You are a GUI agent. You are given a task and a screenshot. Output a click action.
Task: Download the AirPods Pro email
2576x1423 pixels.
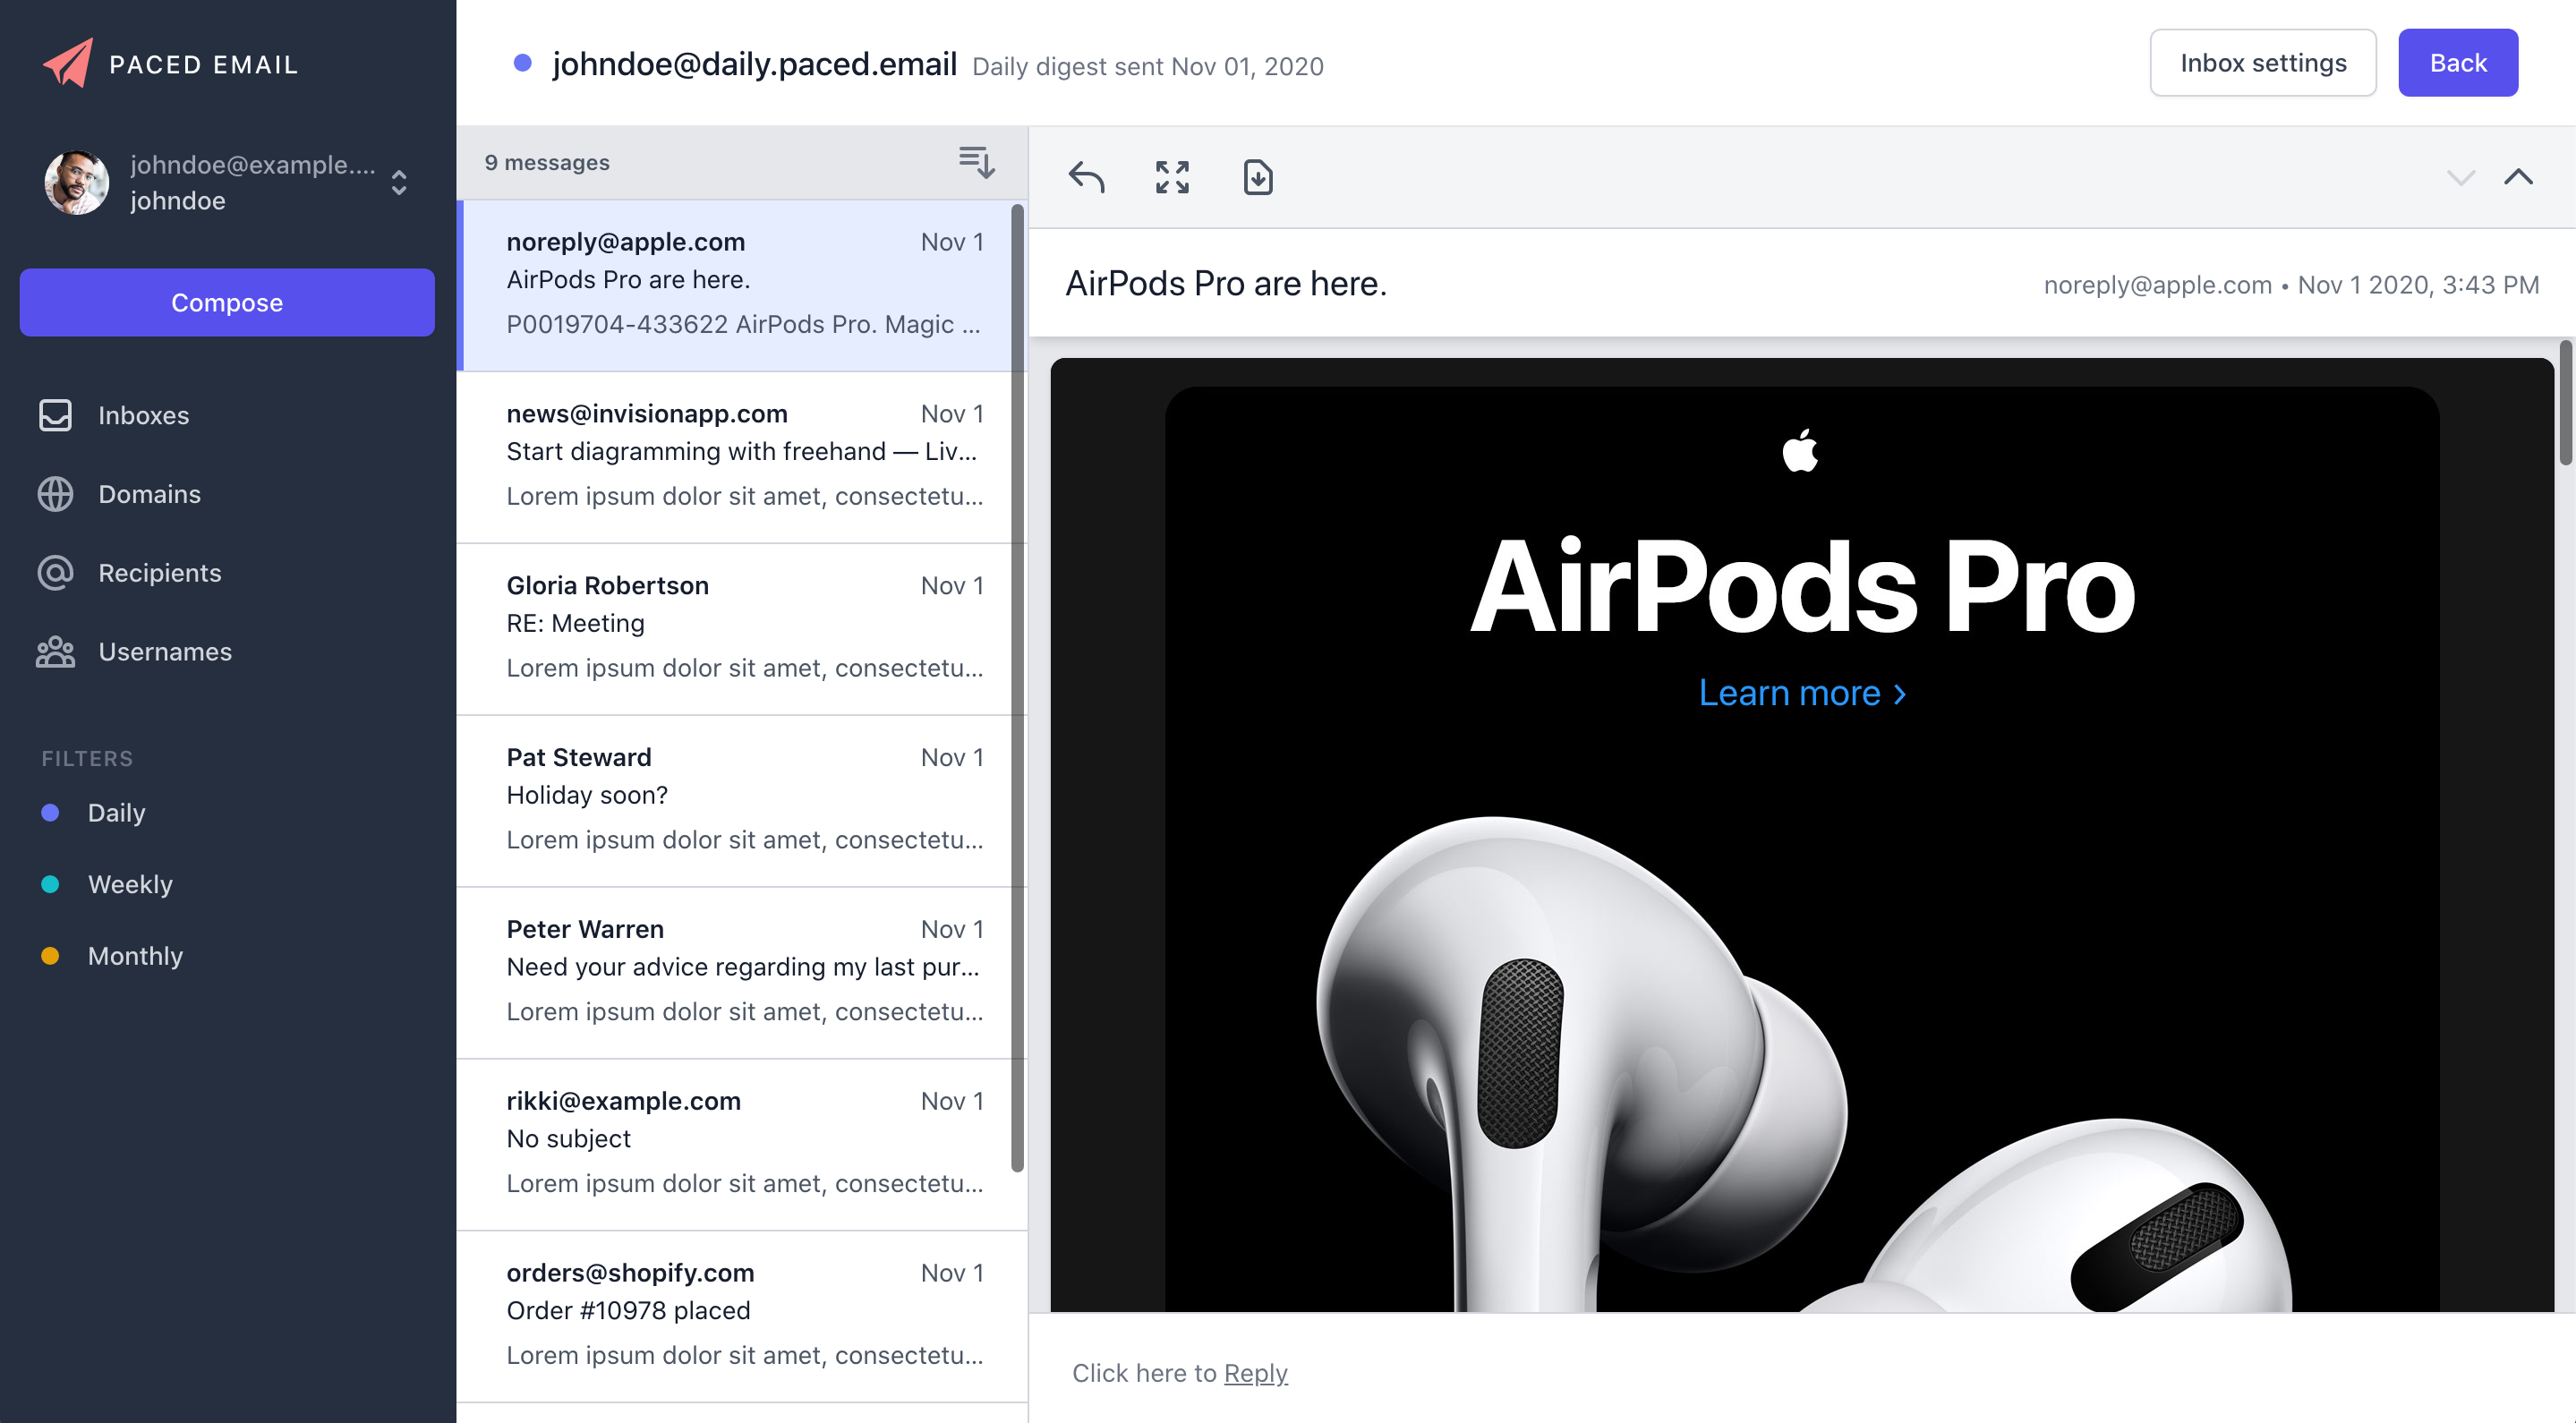(1257, 177)
